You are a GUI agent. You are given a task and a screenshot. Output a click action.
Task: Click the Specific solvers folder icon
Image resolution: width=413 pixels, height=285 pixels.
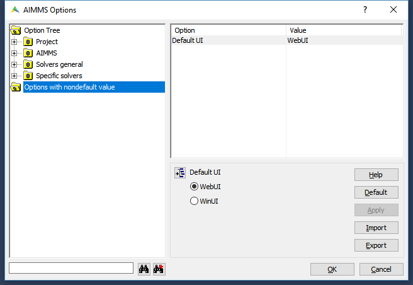coord(28,76)
